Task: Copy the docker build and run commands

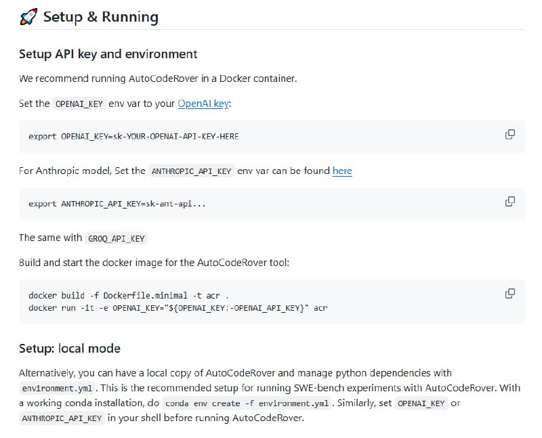Action: point(510,294)
